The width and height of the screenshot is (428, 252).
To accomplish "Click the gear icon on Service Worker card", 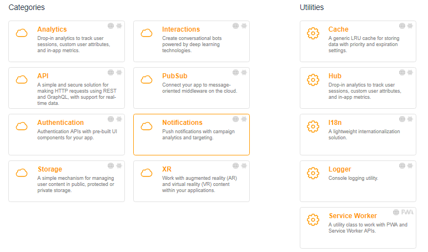I will coord(313,220).
